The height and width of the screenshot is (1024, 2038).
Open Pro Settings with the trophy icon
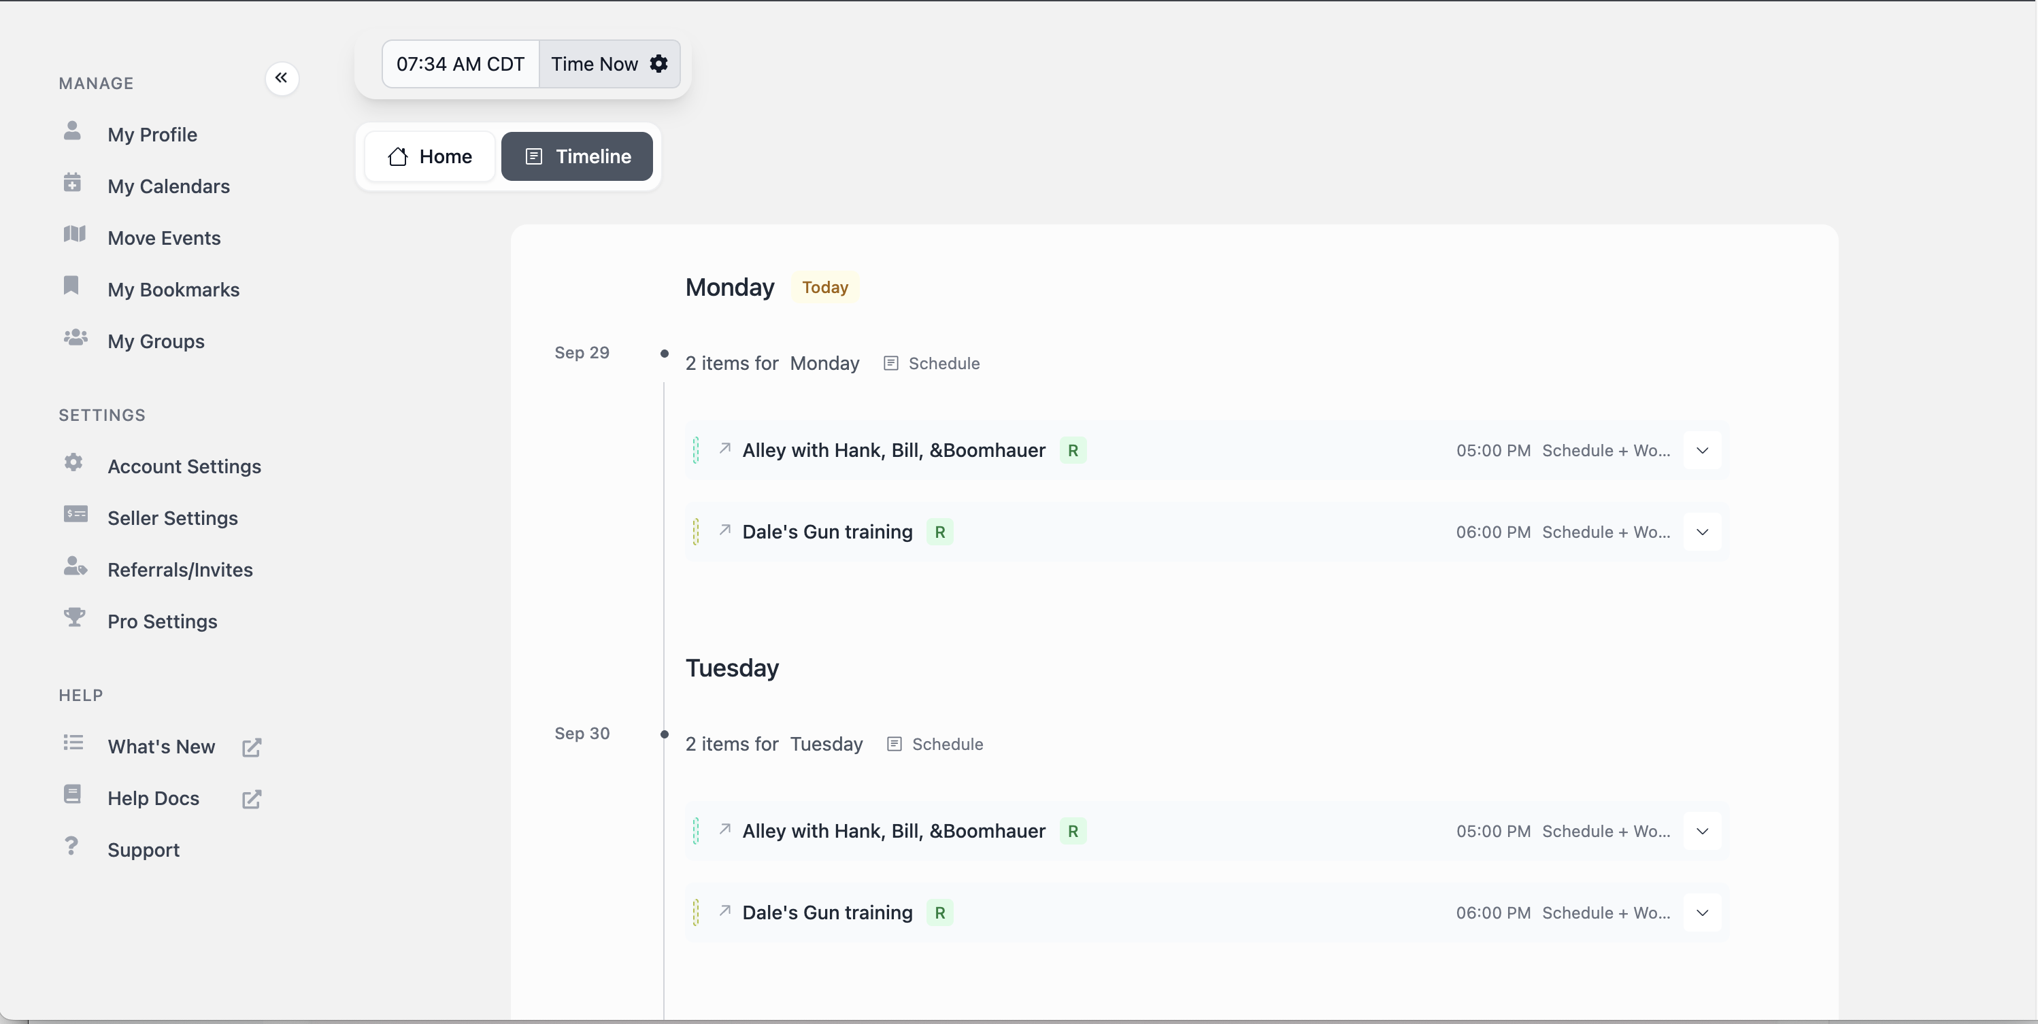click(x=161, y=621)
